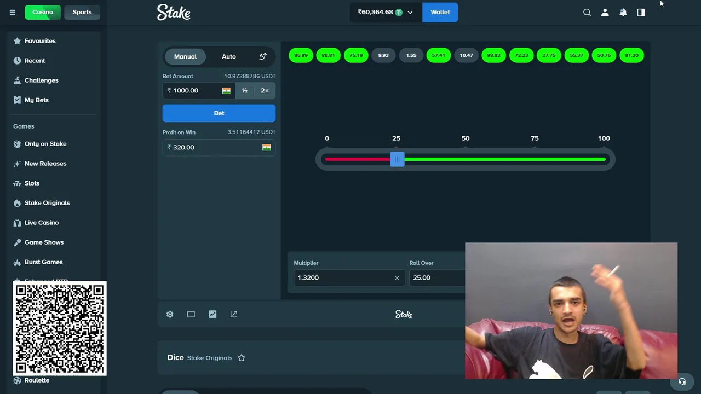Open past result 9.93
Screen dimensions: 701x394
(x=383, y=55)
